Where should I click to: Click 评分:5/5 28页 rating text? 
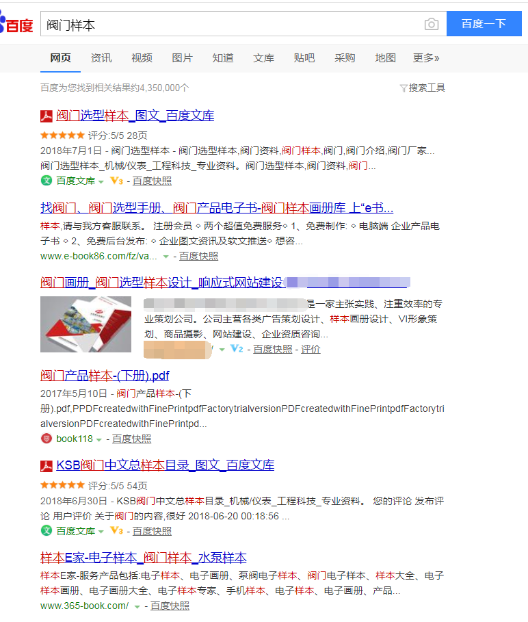click(x=118, y=135)
